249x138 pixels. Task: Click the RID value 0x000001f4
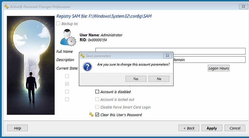pos(97,40)
